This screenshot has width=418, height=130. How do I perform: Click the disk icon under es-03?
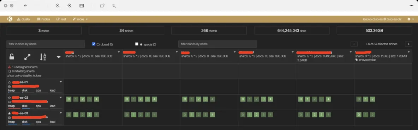[x=9, y=117]
